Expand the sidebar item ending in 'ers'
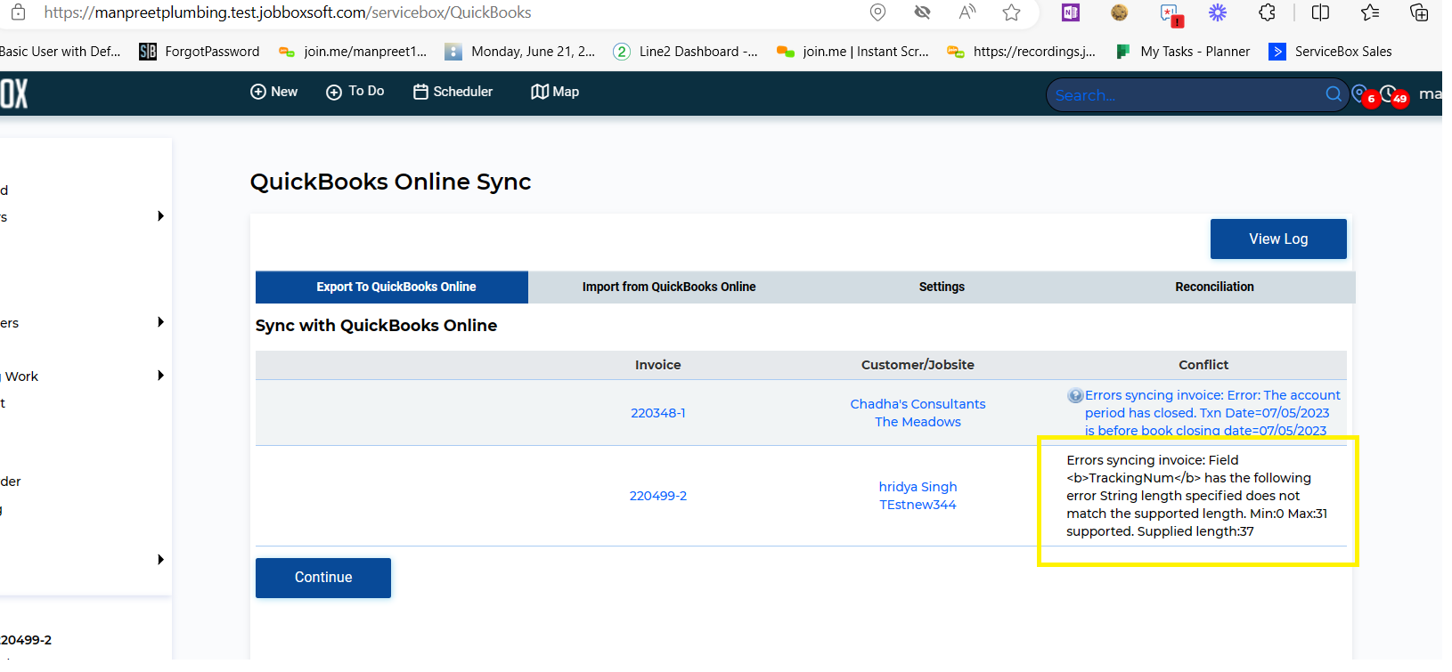The height and width of the screenshot is (672, 1452). tap(160, 322)
